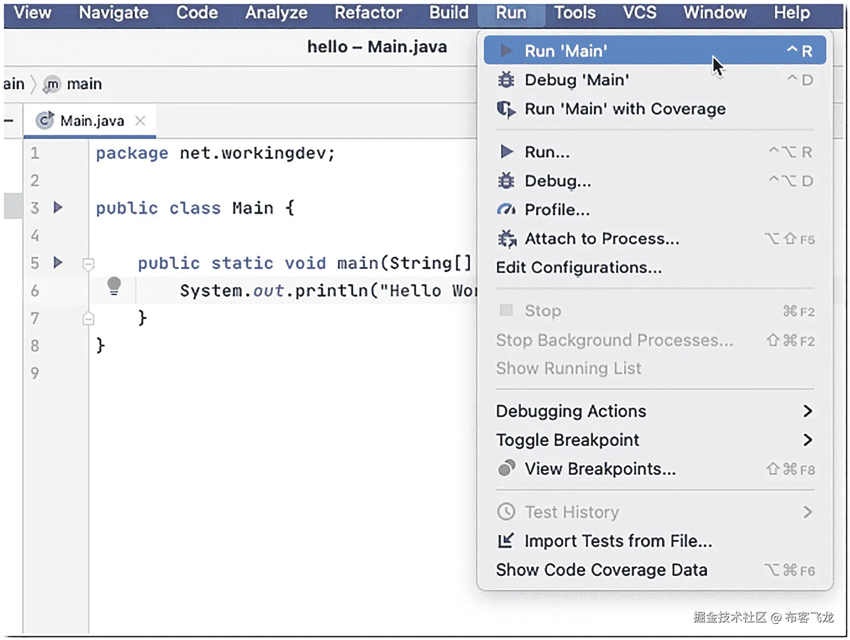
Task: Open the Analyze menu
Action: (276, 13)
